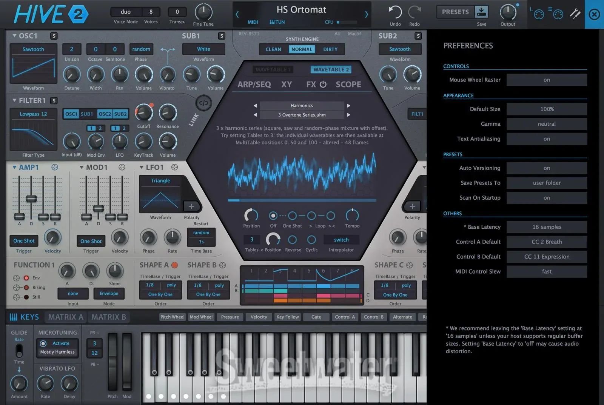Open the Lowpass 12 filter type selector
Image resolution: width=604 pixels, height=405 pixels.
click(33, 114)
